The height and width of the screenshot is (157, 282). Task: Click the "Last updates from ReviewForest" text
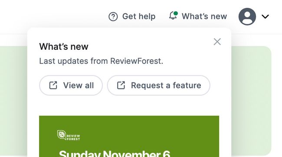click(101, 61)
